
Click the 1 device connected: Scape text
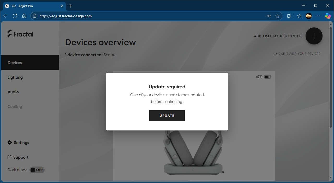point(90,55)
